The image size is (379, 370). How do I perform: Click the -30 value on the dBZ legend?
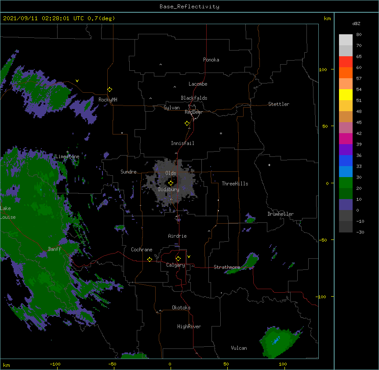[360, 232]
